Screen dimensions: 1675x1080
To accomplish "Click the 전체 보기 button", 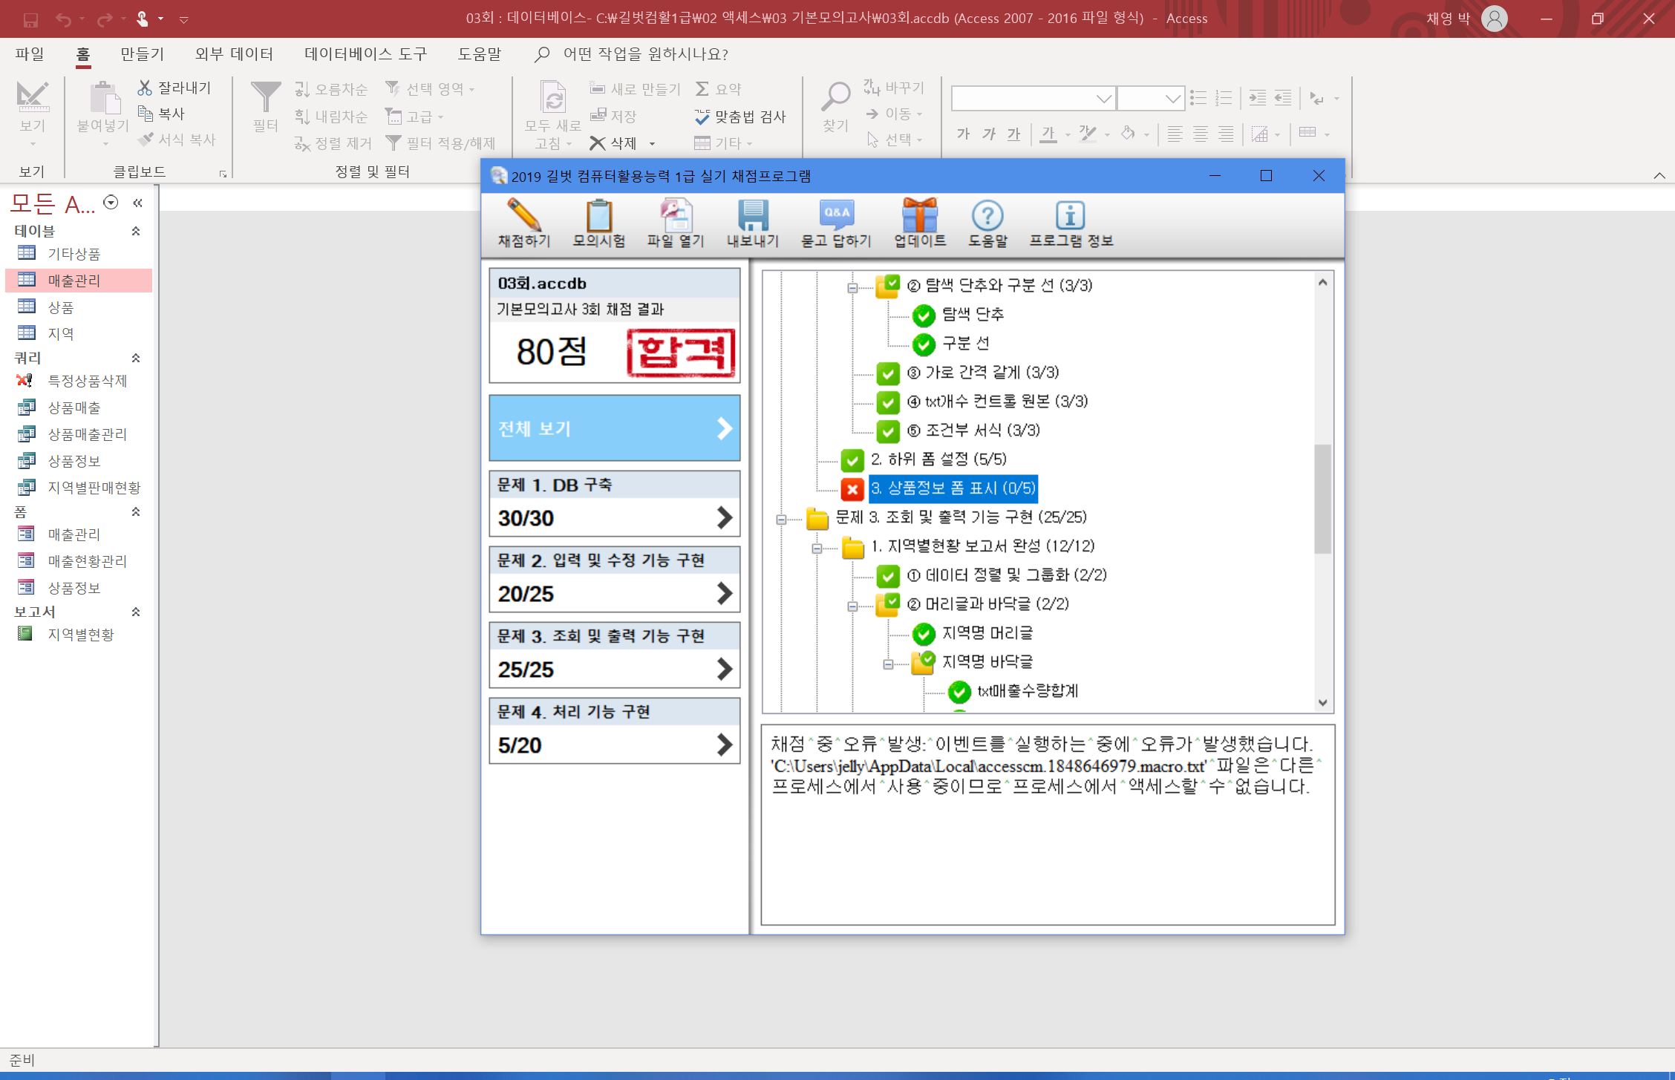I will click(x=614, y=428).
